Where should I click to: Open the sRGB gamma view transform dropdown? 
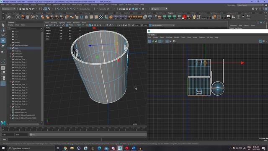(x=163, y=25)
